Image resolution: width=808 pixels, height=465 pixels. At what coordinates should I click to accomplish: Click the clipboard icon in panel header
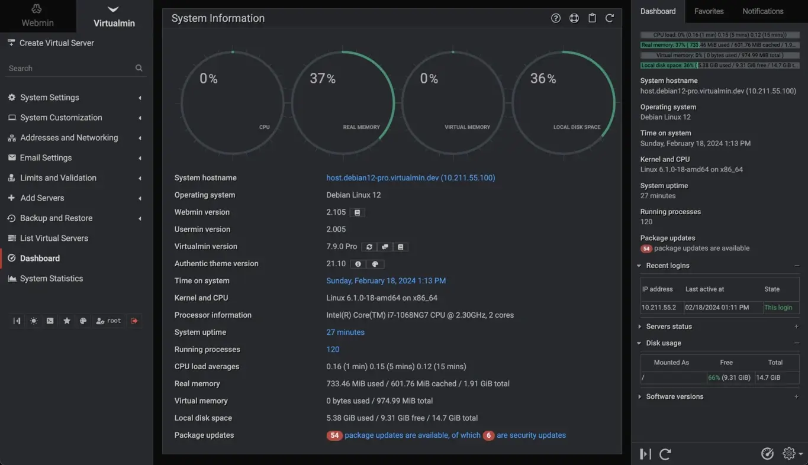click(x=592, y=18)
